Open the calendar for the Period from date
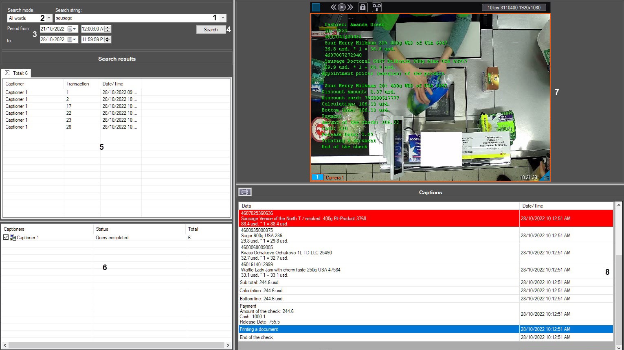The image size is (624, 350). click(72, 29)
